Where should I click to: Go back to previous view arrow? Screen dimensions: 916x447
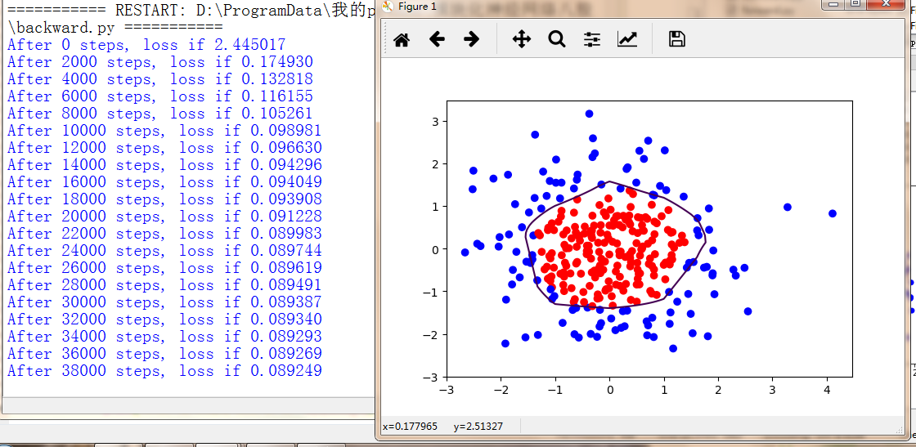click(x=437, y=39)
